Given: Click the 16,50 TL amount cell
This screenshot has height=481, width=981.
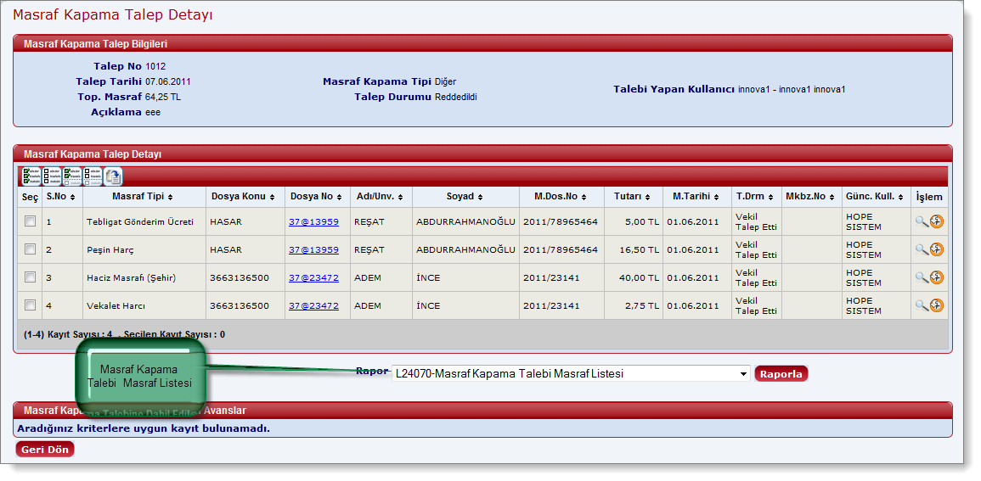Looking at the screenshot, I should coord(633,250).
